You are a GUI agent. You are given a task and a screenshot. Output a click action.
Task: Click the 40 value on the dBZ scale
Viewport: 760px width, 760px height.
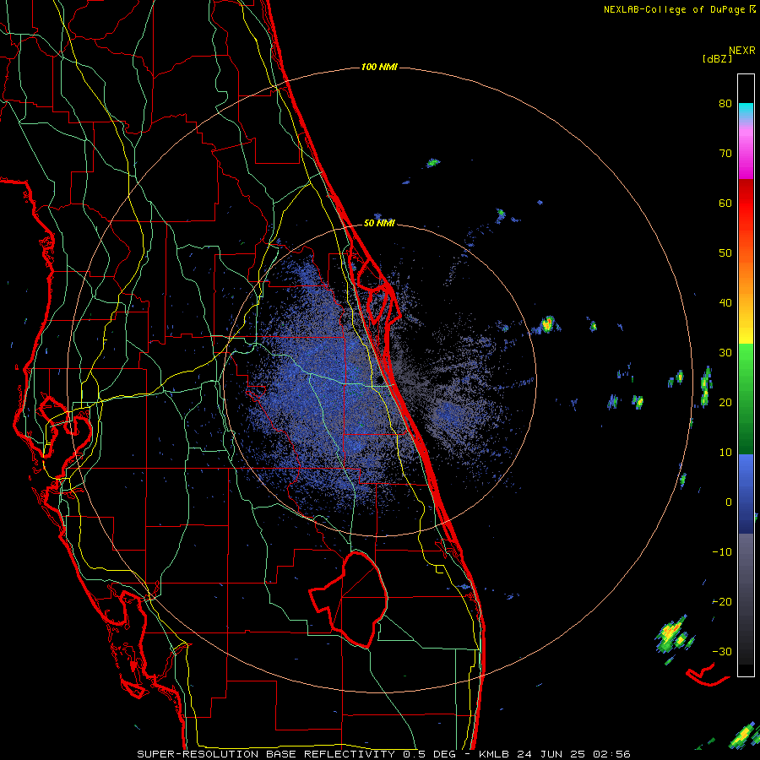(x=725, y=303)
